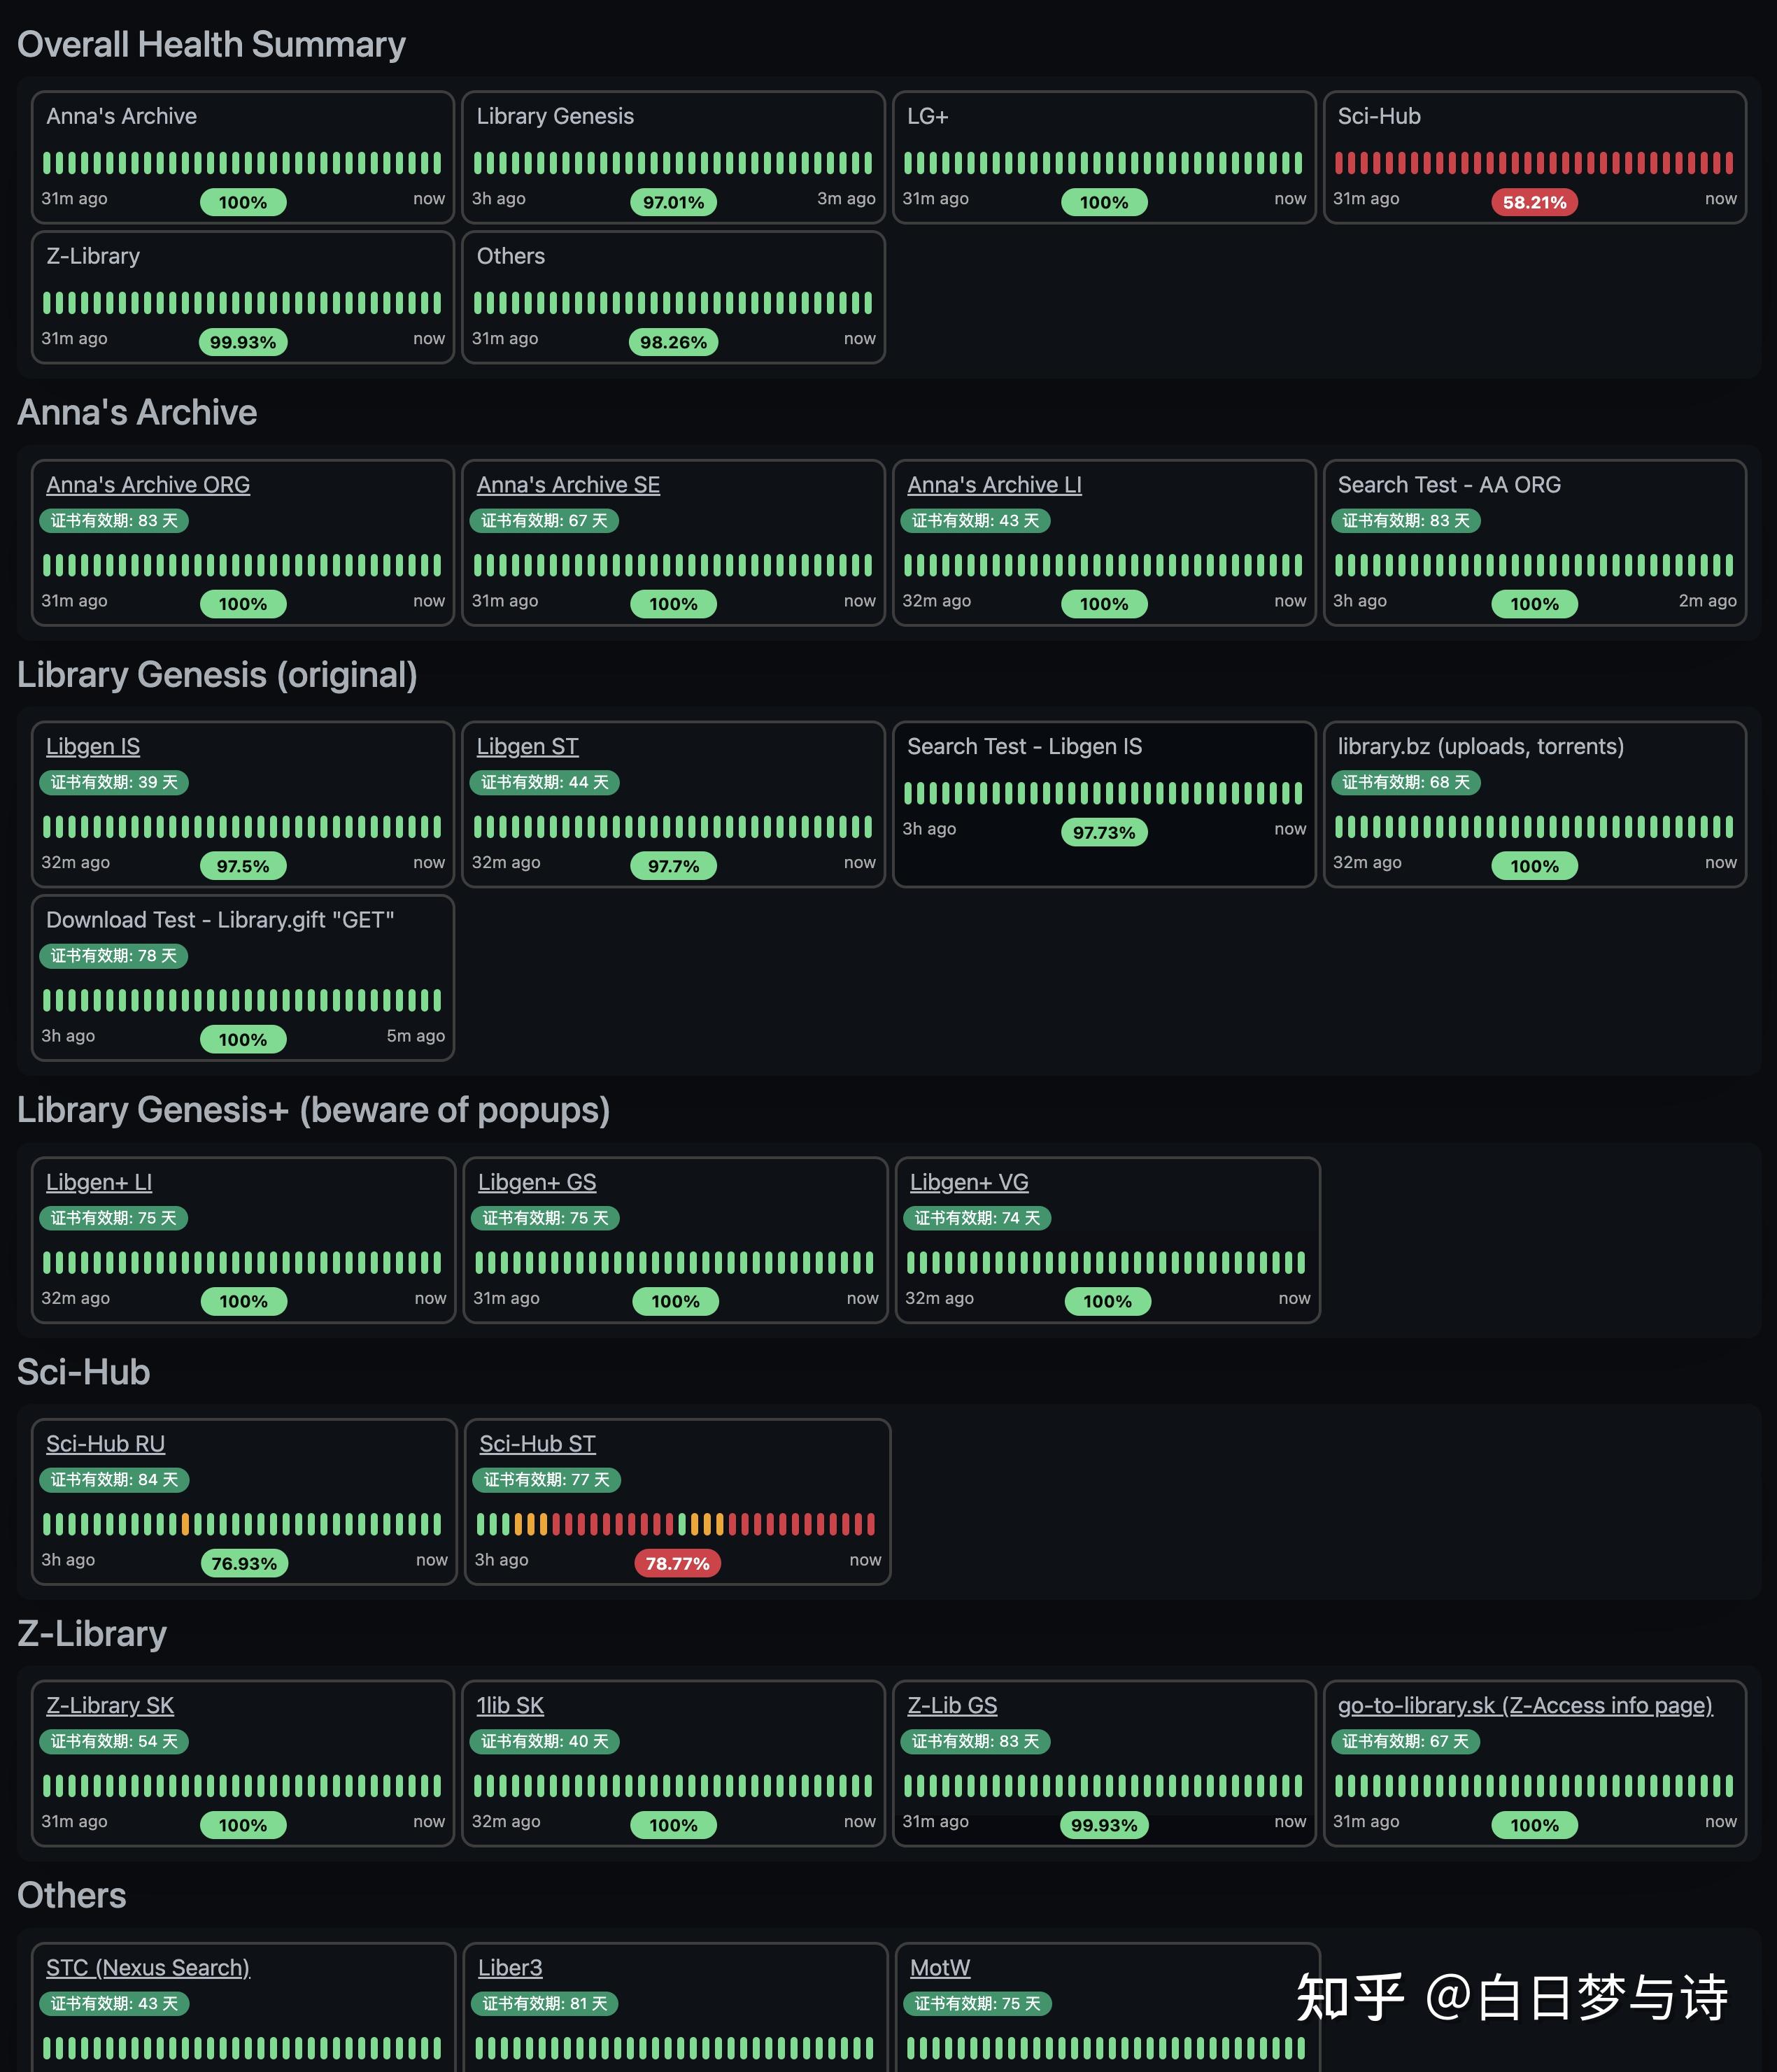The height and width of the screenshot is (2072, 1777).
Task: Open the Z-Library SK link
Action: 110,1706
